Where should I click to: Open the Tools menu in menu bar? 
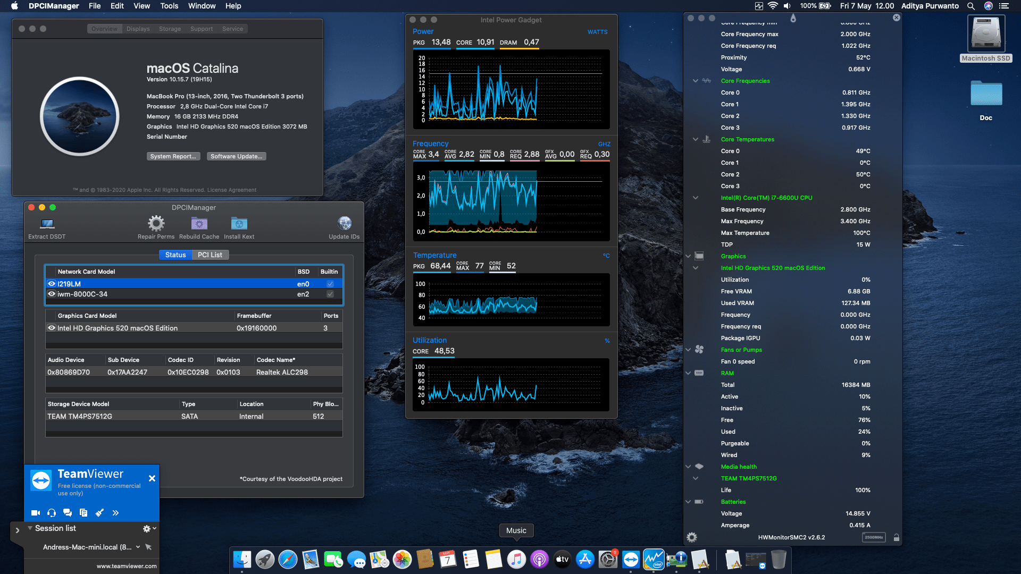tap(169, 6)
